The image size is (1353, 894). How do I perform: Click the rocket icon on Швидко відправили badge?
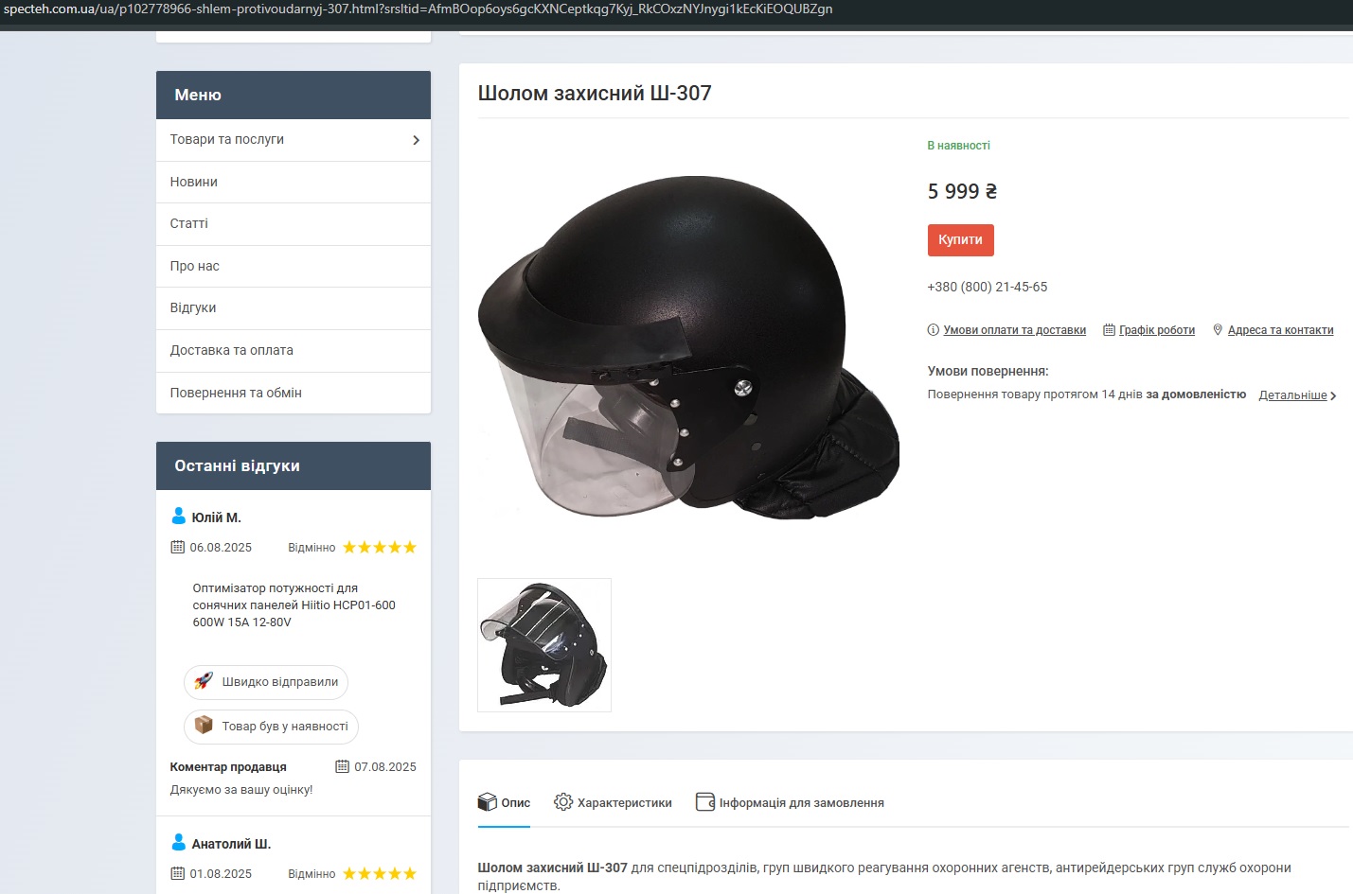(x=204, y=681)
